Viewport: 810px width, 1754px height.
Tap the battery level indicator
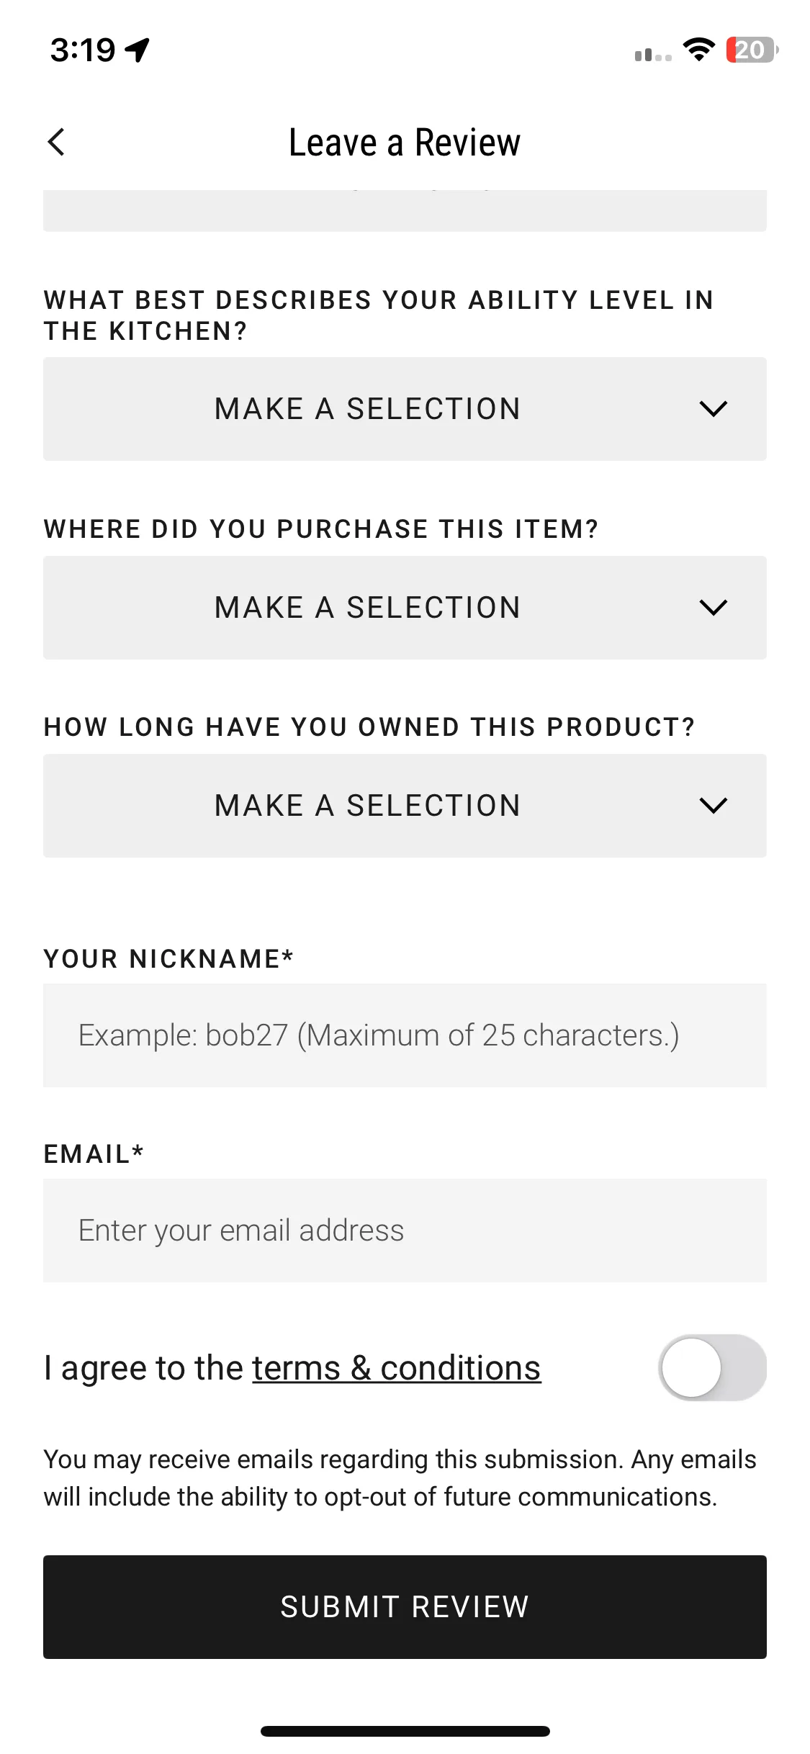752,50
